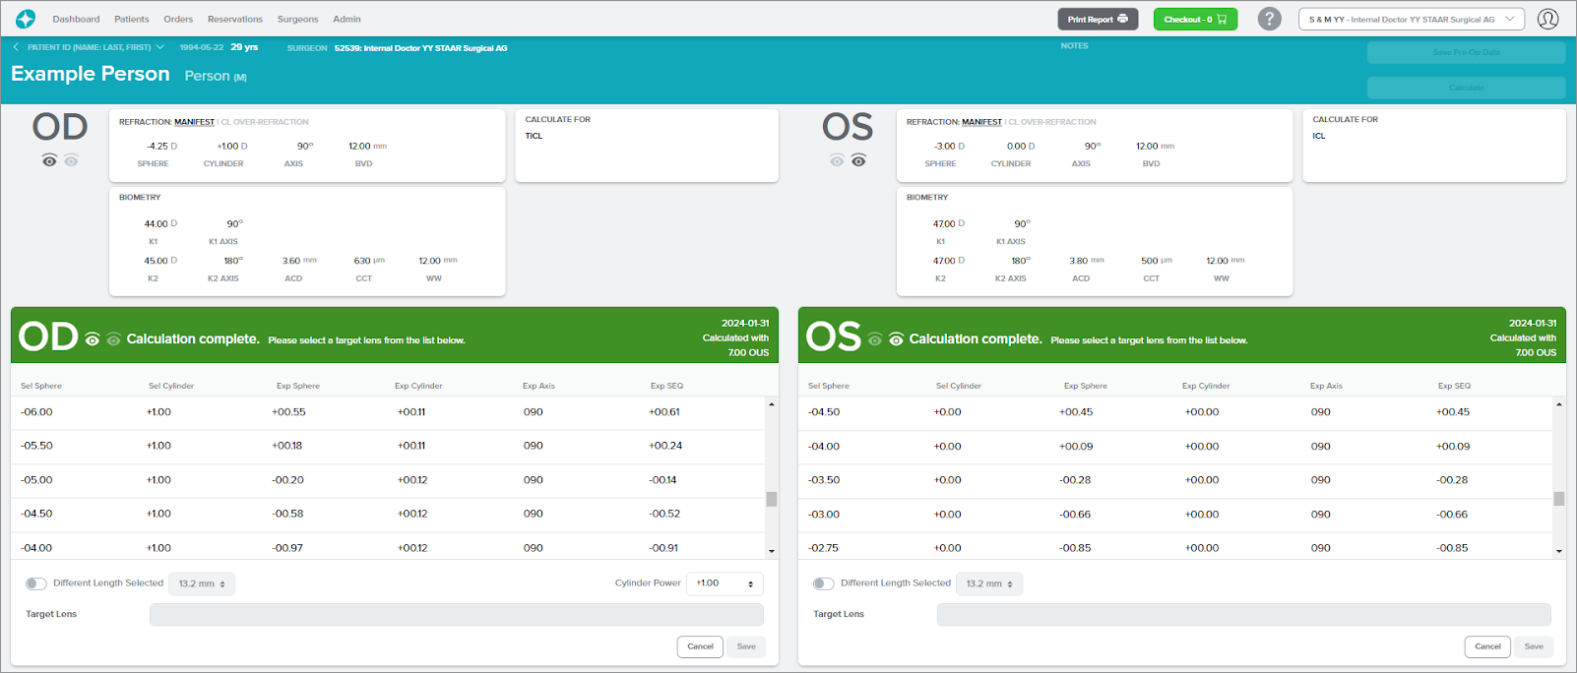Open the help question mark icon
The width and height of the screenshot is (1577, 673).
click(x=1270, y=19)
